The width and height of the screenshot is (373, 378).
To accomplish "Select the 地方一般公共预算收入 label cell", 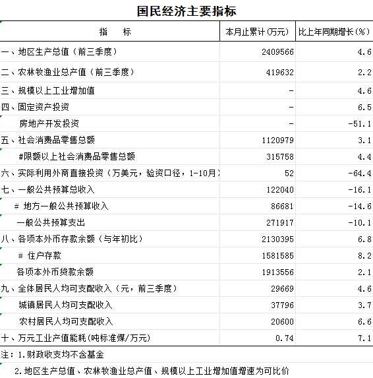I will click(x=110, y=206).
